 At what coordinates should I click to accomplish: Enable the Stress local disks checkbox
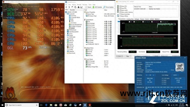point(120,14)
